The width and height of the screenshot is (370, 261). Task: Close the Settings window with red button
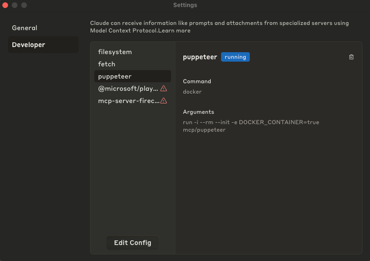[5, 5]
